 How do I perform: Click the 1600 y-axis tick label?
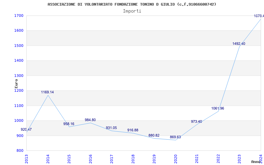pyautogui.click(x=19, y=31)
